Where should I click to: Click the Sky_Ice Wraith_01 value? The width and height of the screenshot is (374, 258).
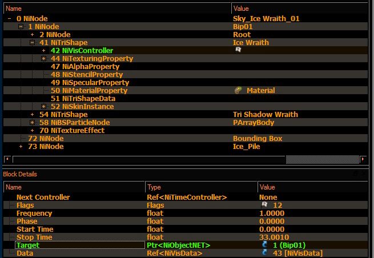(266, 18)
